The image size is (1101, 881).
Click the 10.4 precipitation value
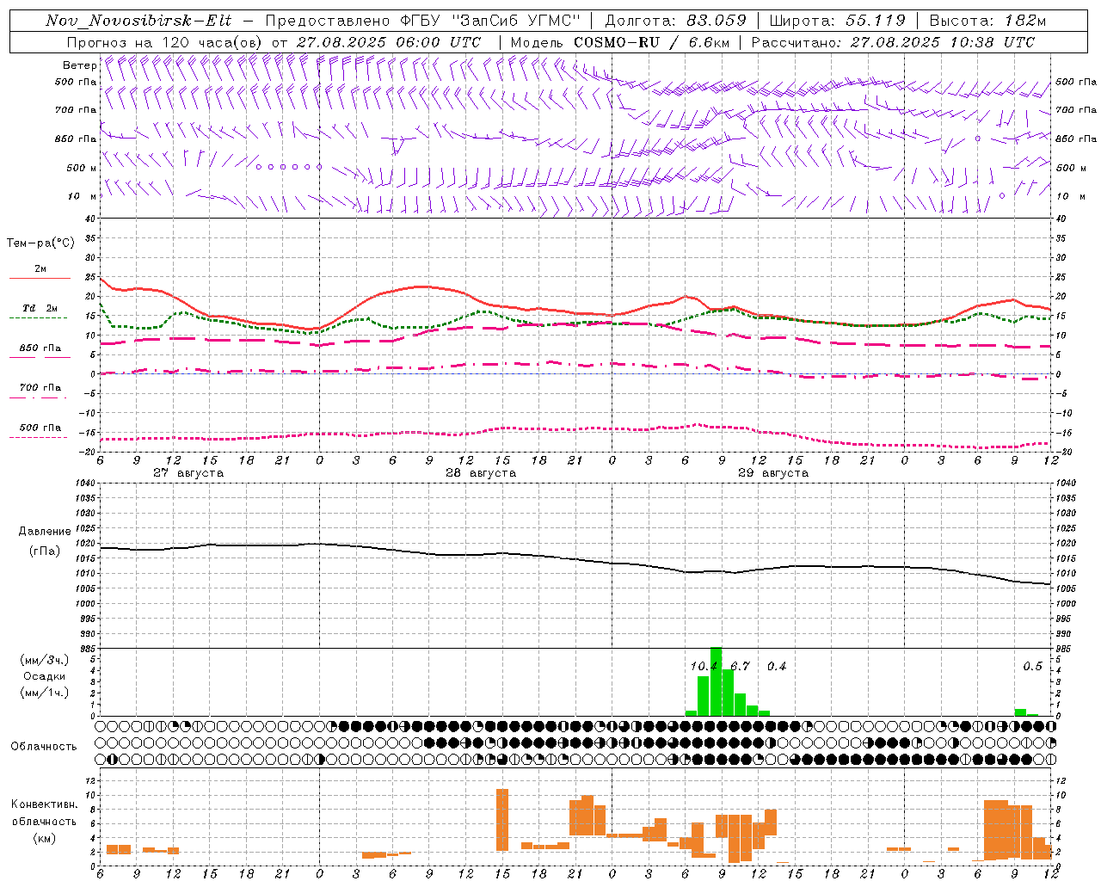click(704, 667)
